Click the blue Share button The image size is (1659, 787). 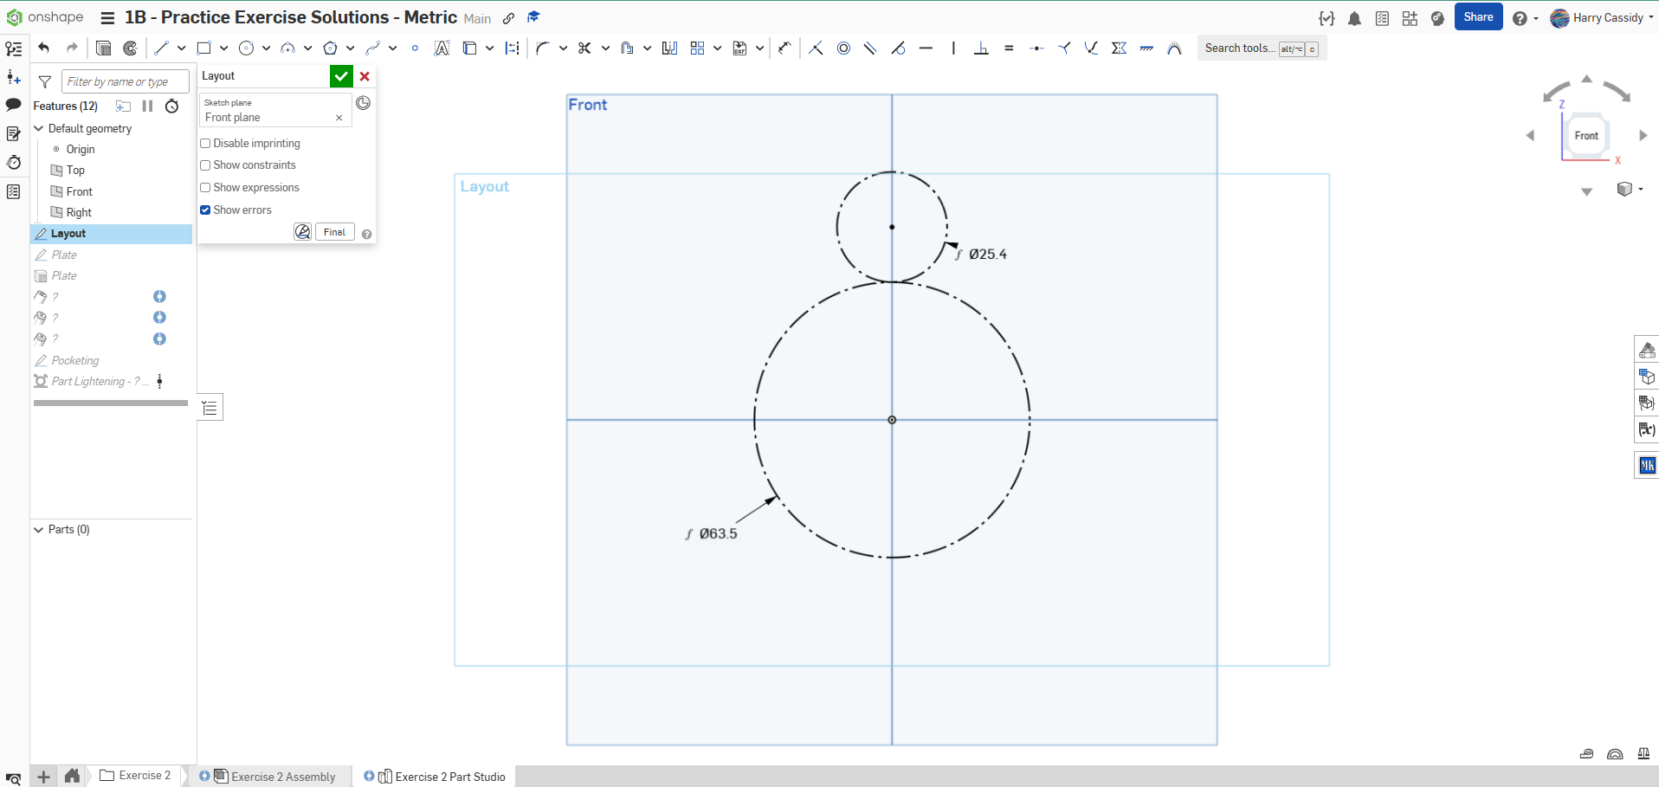(x=1478, y=17)
